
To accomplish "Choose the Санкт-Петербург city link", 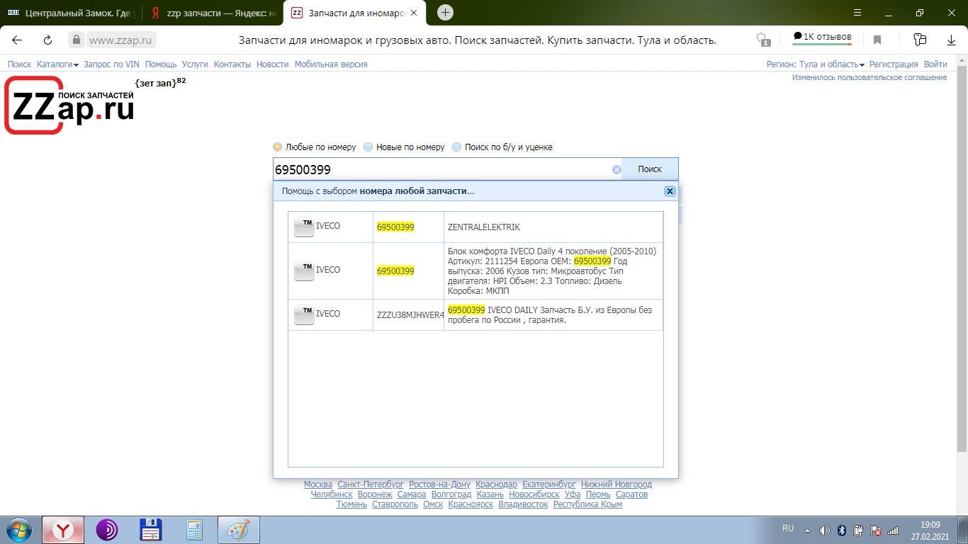I will click(371, 484).
